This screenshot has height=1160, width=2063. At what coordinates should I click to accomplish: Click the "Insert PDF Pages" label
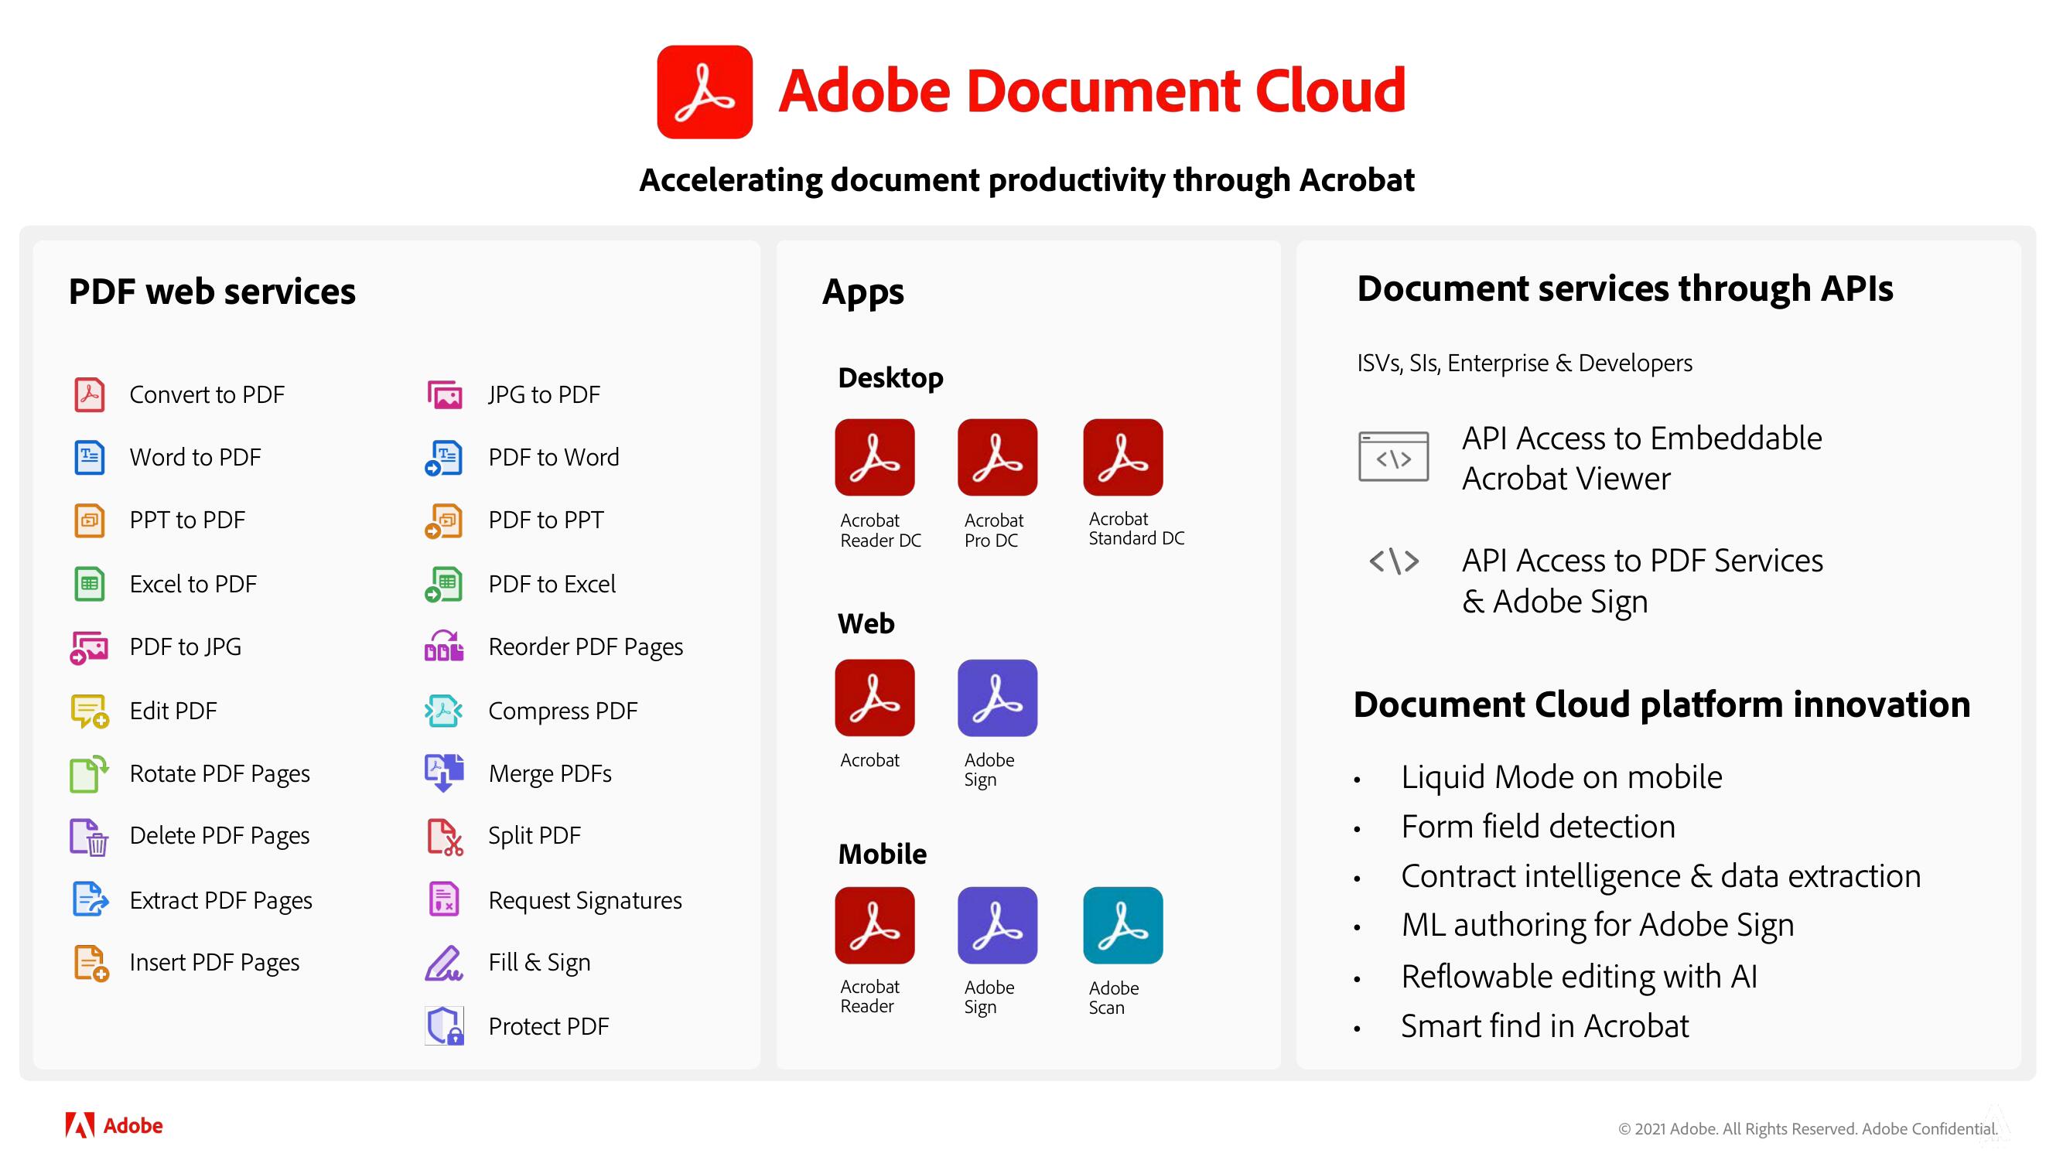tap(213, 963)
